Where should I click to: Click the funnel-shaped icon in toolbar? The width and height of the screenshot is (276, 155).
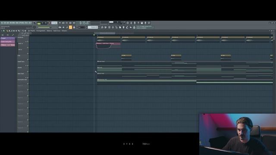tap(124, 28)
